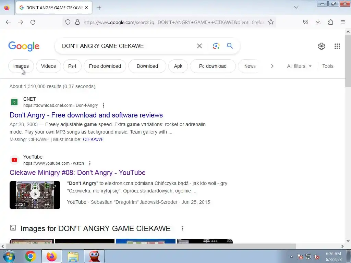Viewport: 351px width, 263px height.
Task: Search by image with Google Lens icon
Action: tap(216, 46)
